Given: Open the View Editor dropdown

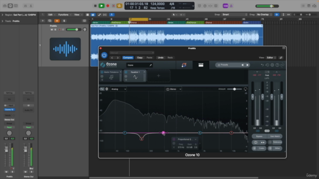Looking at the screenshot, I should pos(271,58).
